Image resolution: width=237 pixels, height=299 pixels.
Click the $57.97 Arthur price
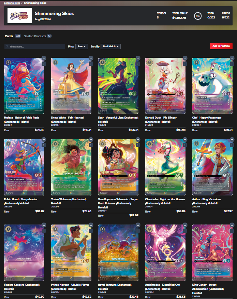tap(228, 211)
